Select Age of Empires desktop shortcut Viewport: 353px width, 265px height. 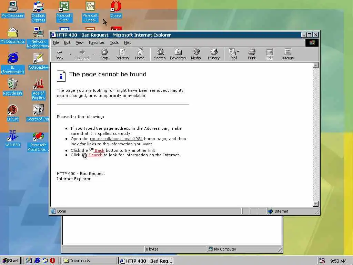(39, 89)
